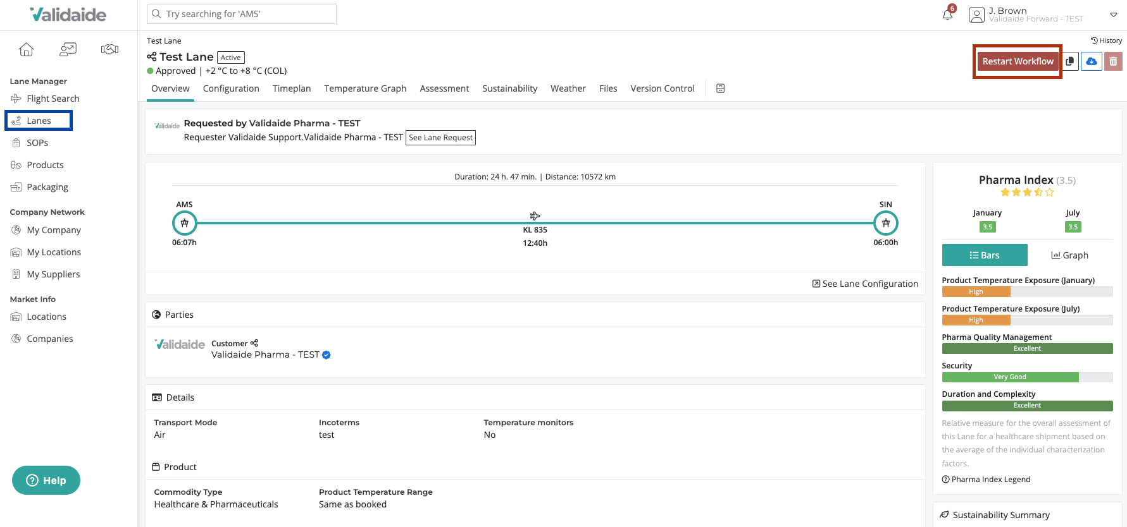The height and width of the screenshot is (527, 1127).
Task: Click the notes icon after Version Control
Action: (720, 88)
